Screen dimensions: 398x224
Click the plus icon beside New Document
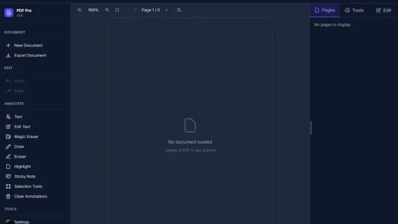point(8,45)
